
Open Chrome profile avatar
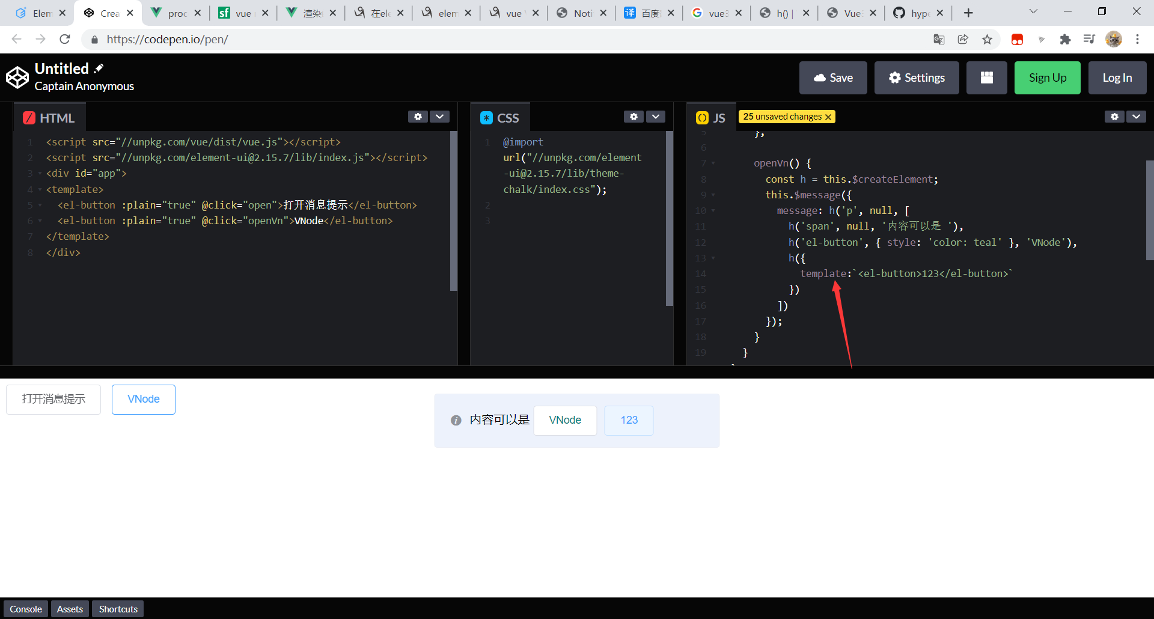(x=1114, y=39)
